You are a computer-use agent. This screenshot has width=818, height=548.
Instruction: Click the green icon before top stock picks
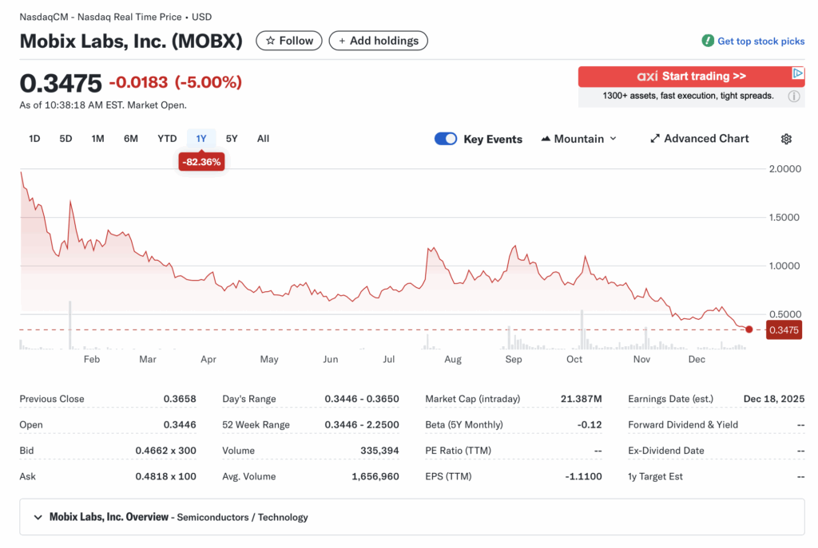[709, 41]
